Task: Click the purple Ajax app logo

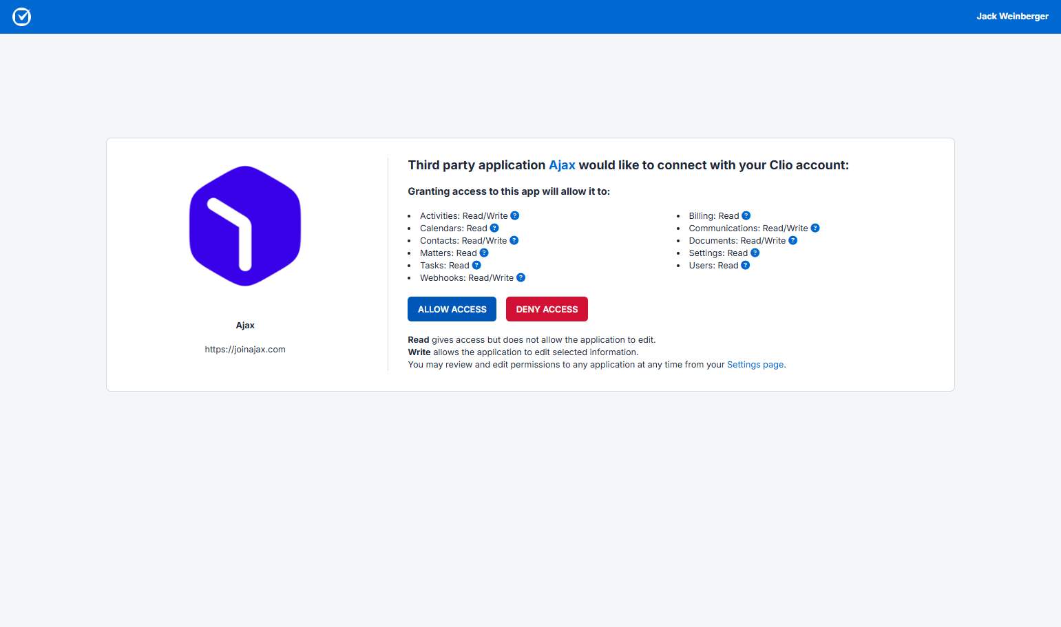Action: [245, 226]
